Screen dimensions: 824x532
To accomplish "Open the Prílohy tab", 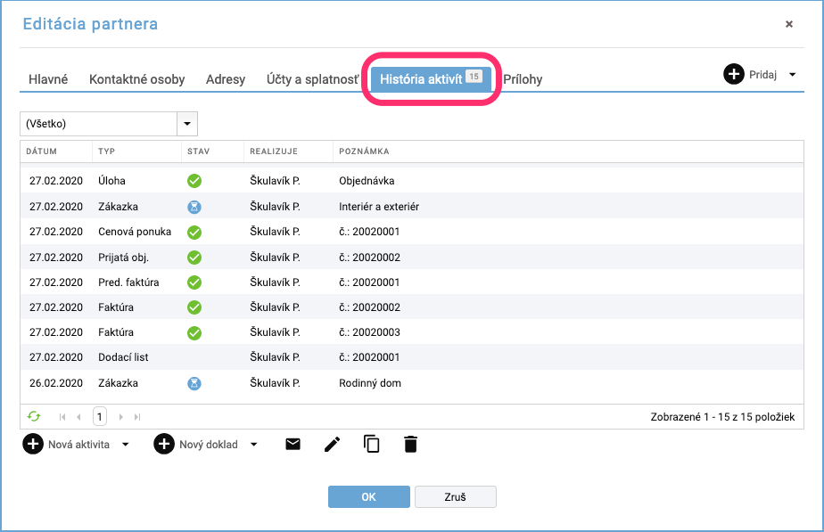I will [523, 79].
